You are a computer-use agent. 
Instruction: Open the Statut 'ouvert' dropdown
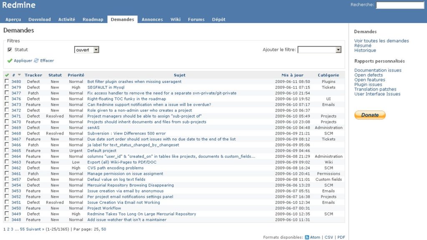point(87,50)
